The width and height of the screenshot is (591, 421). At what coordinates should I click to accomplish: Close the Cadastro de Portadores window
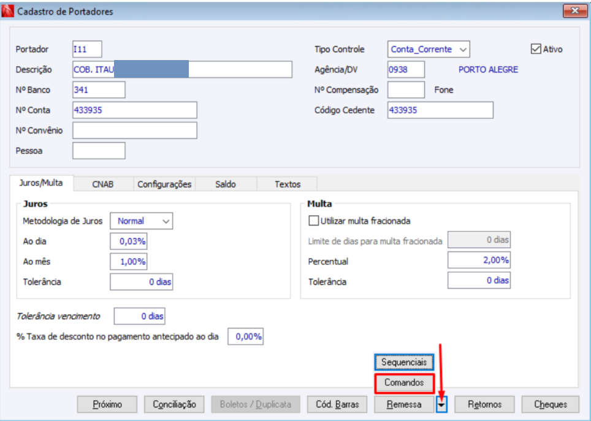click(x=575, y=11)
